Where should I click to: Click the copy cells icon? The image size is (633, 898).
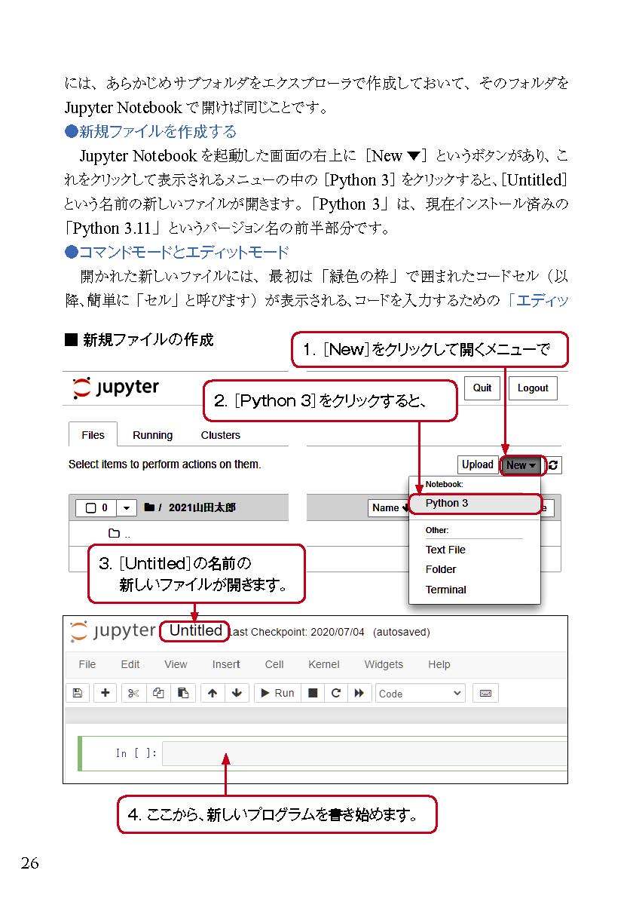click(x=158, y=693)
